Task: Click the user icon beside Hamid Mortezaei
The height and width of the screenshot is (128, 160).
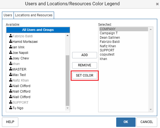Action: (11, 41)
